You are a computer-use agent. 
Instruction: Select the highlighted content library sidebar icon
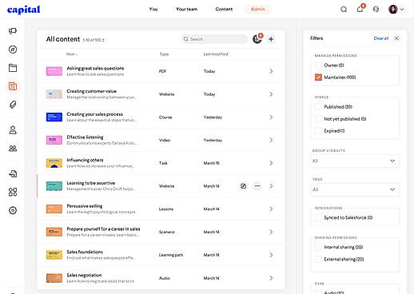click(x=13, y=86)
